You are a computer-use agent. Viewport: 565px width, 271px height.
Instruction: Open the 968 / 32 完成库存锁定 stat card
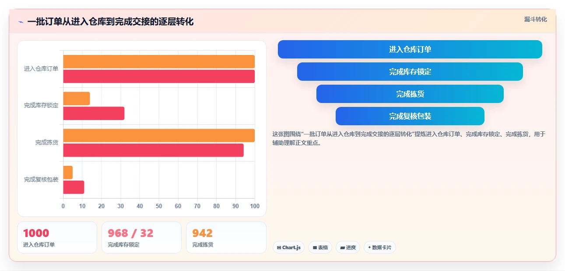click(x=141, y=237)
